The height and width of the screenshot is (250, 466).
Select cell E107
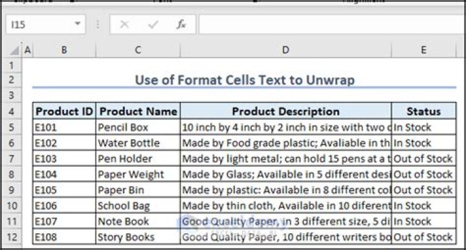click(64, 222)
